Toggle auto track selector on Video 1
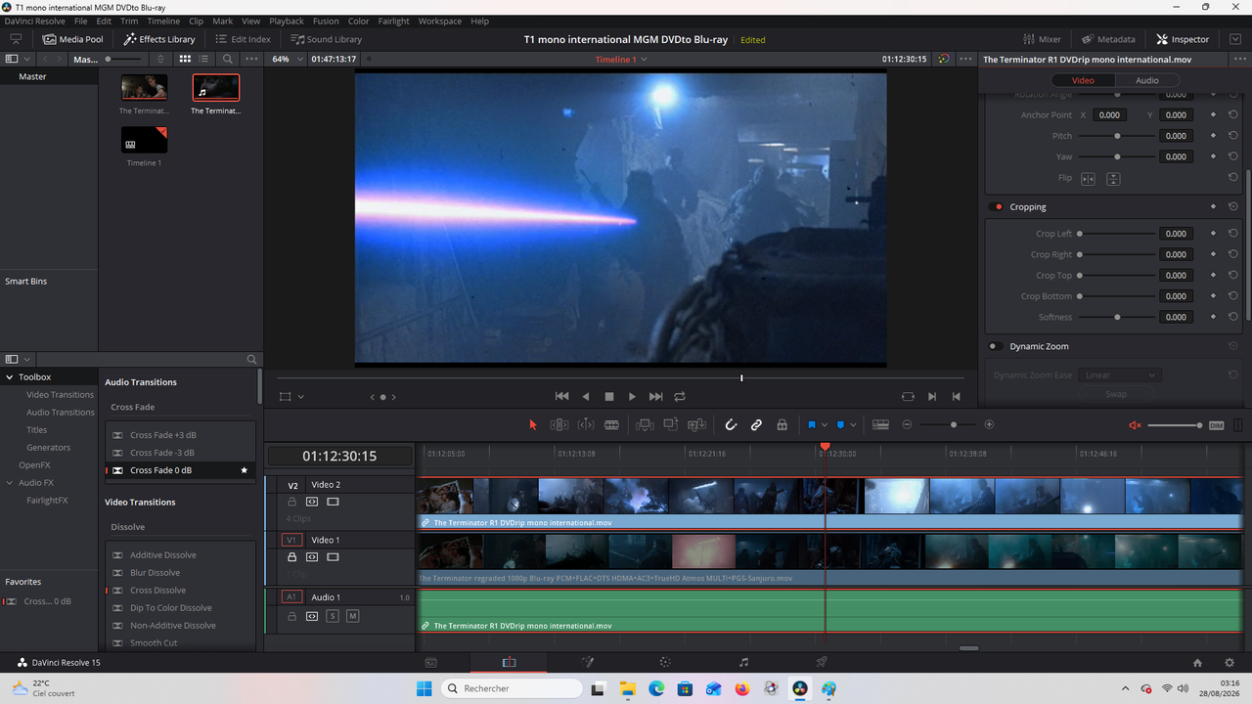Screen dimensions: 1252x704 click(x=312, y=557)
